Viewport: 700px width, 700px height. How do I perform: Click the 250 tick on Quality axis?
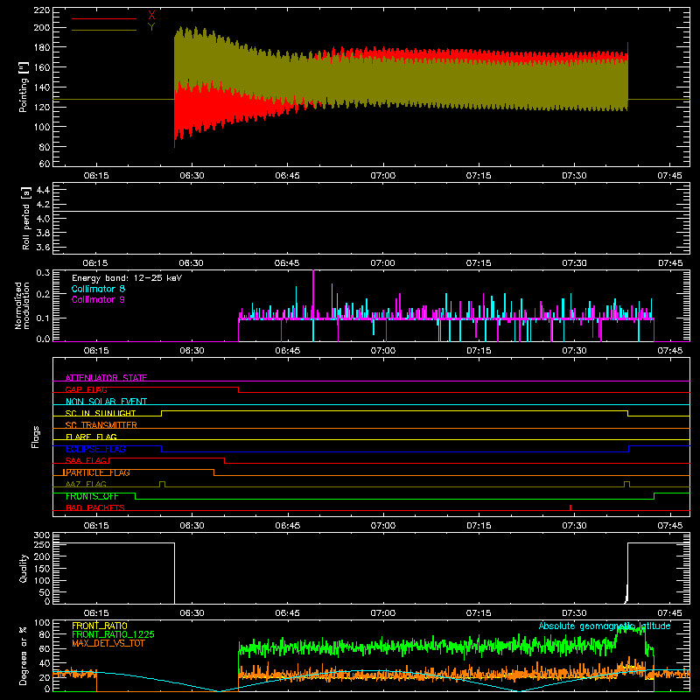42,544
